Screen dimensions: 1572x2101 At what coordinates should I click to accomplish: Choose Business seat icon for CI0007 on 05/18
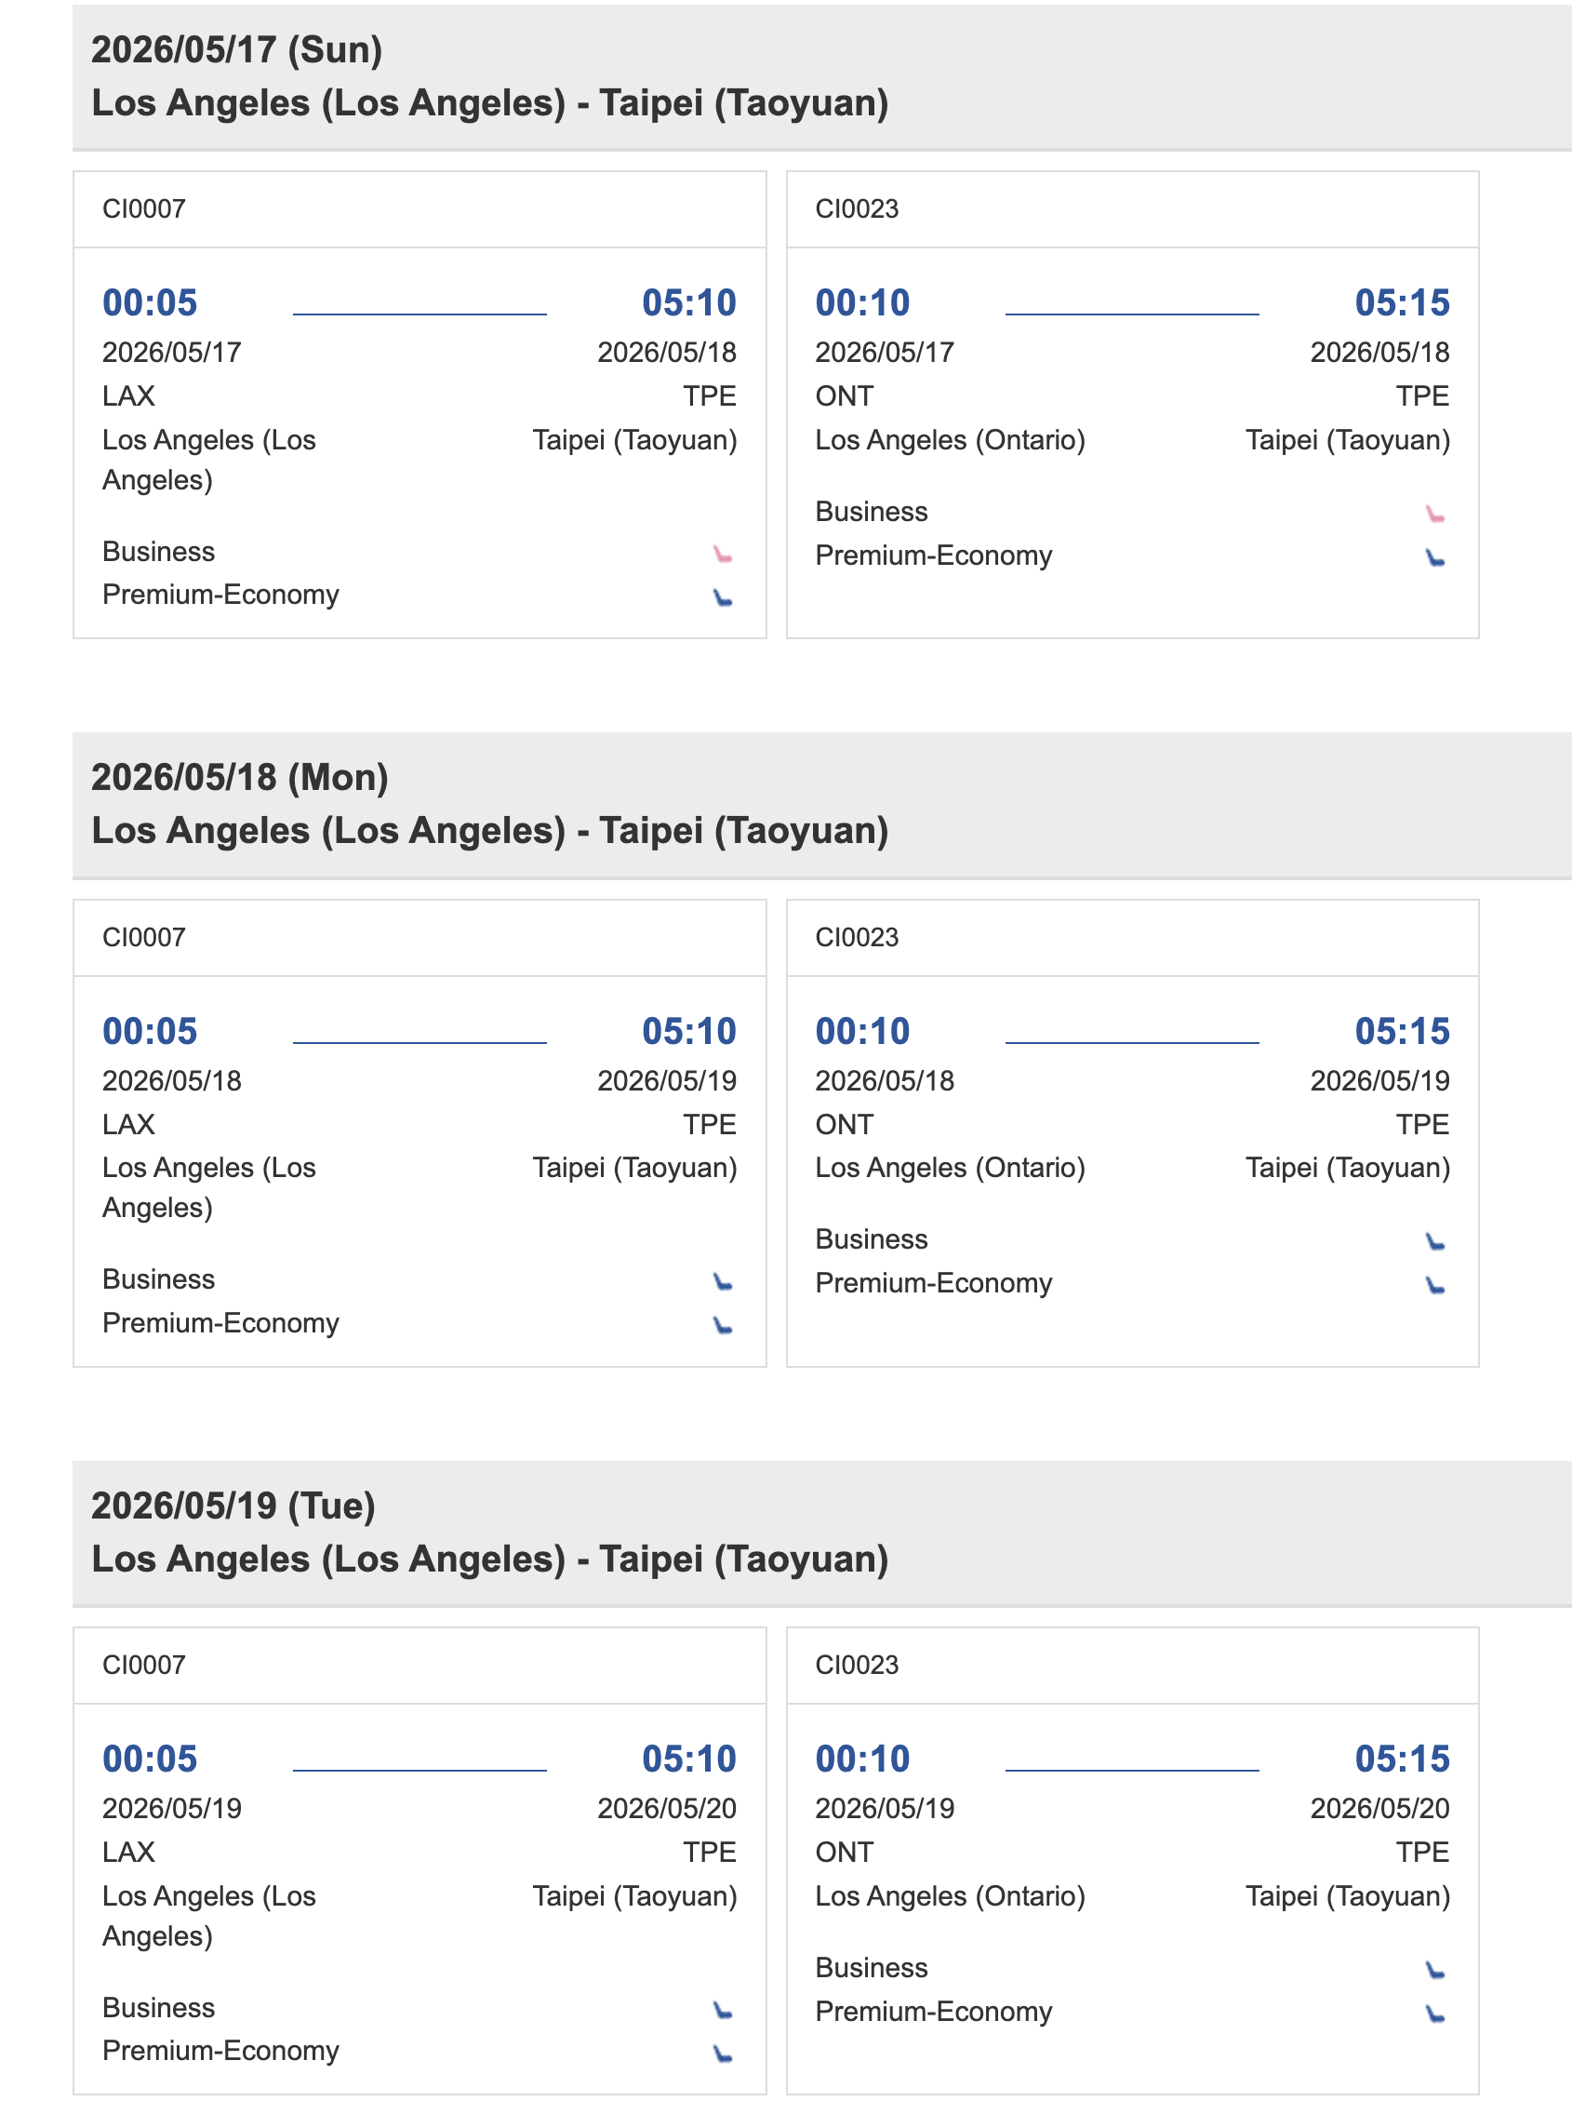pyautogui.click(x=724, y=1282)
